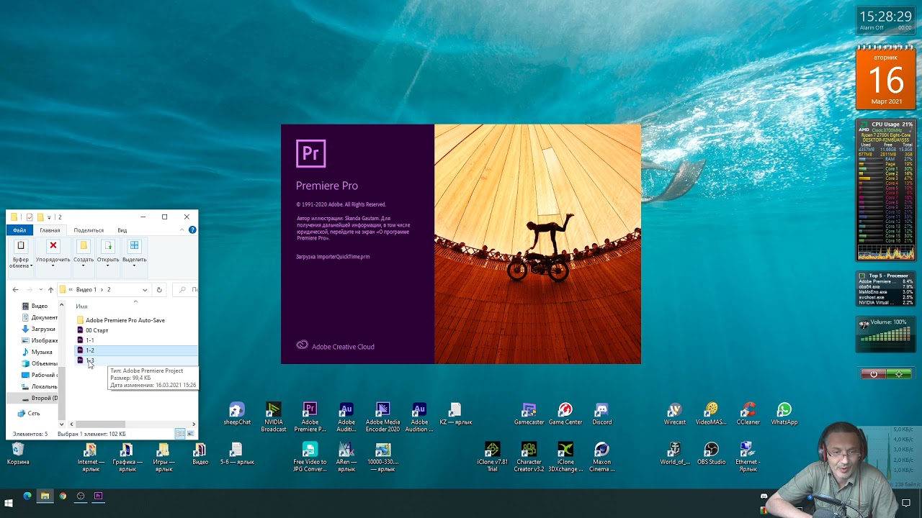Switch to Premiere Pro on the taskbar
This screenshot has width=922, height=518.
[x=98, y=496]
